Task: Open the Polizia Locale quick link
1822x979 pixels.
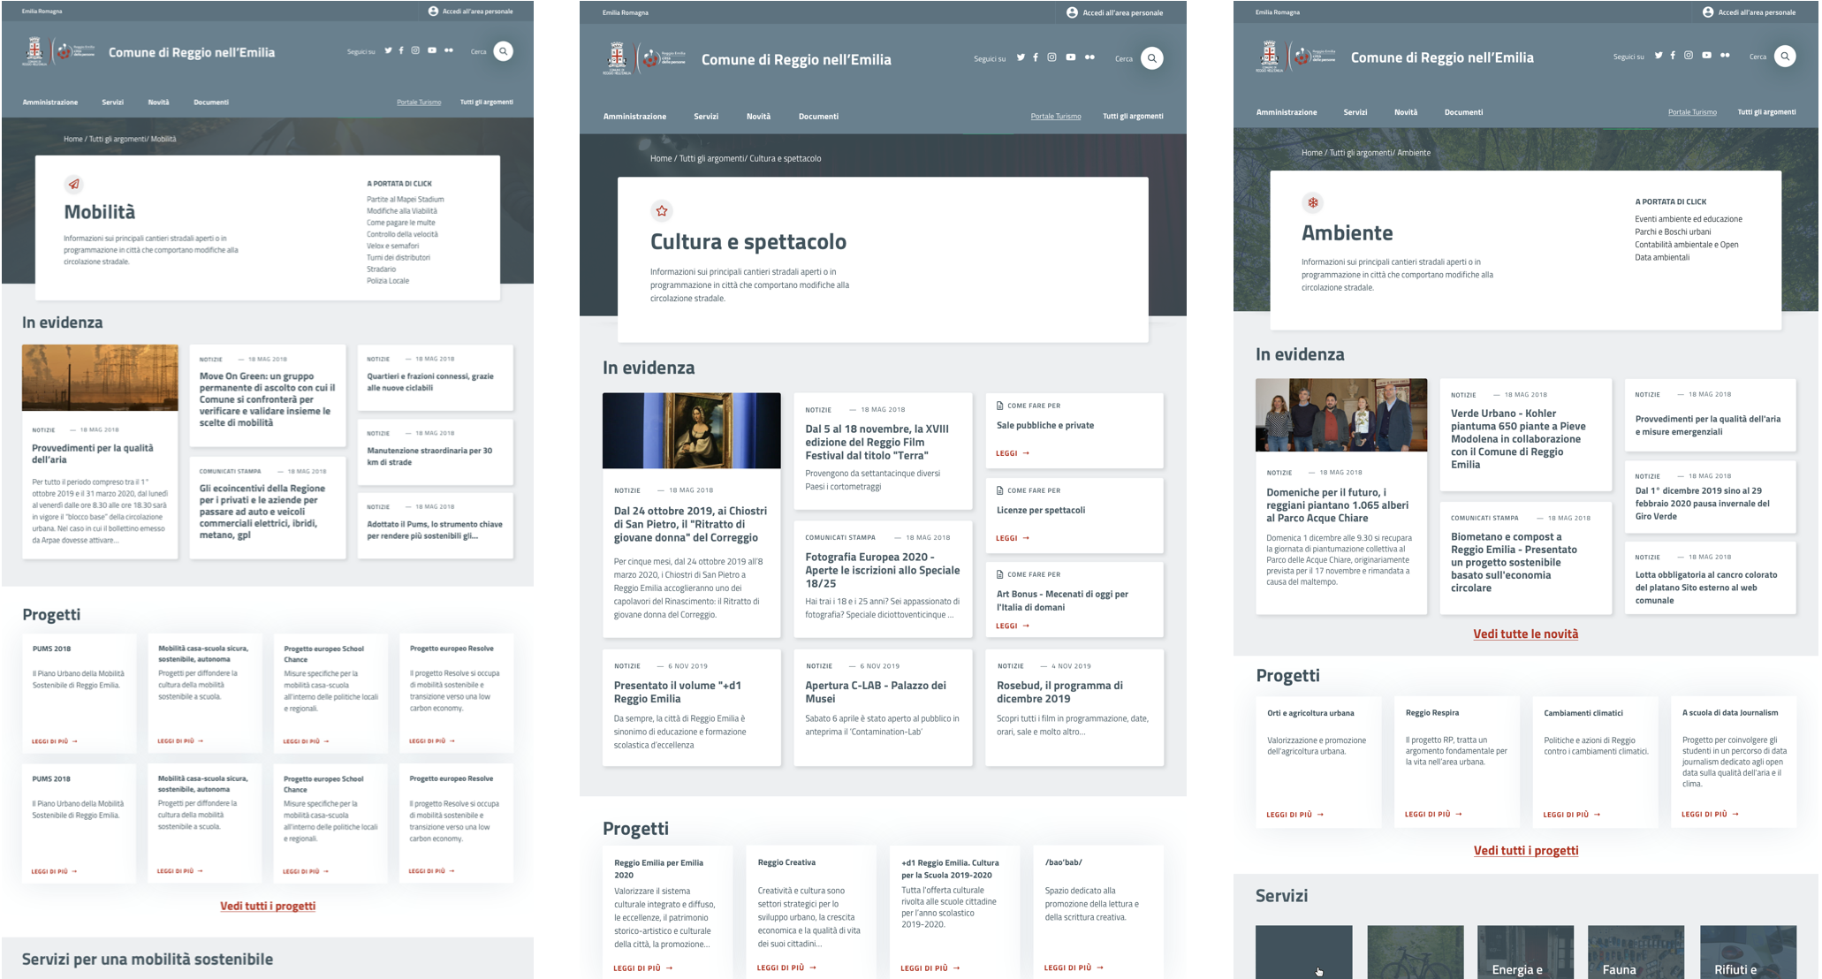Action: coord(388,281)
